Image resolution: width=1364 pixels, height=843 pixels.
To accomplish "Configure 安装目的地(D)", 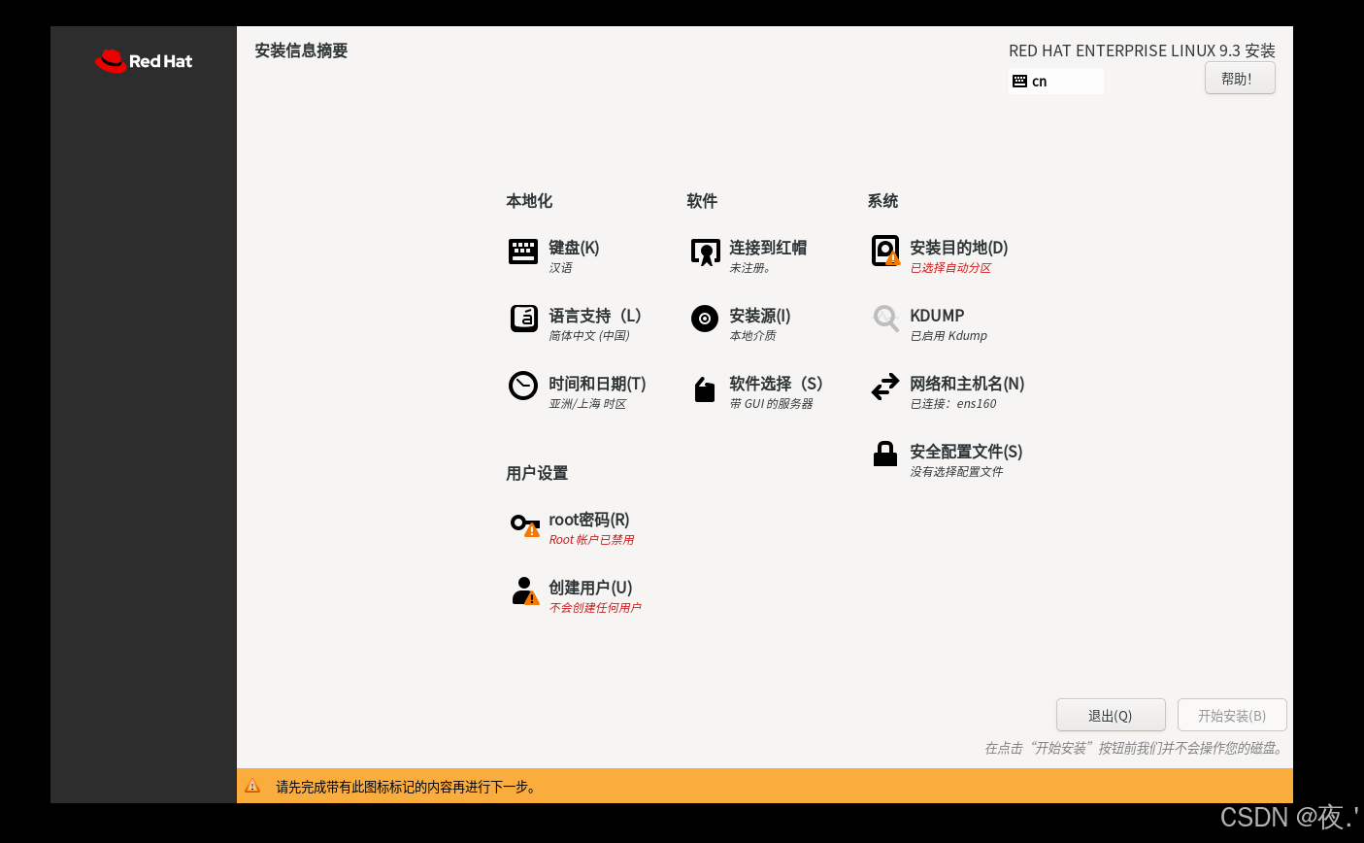I will 959,248.
